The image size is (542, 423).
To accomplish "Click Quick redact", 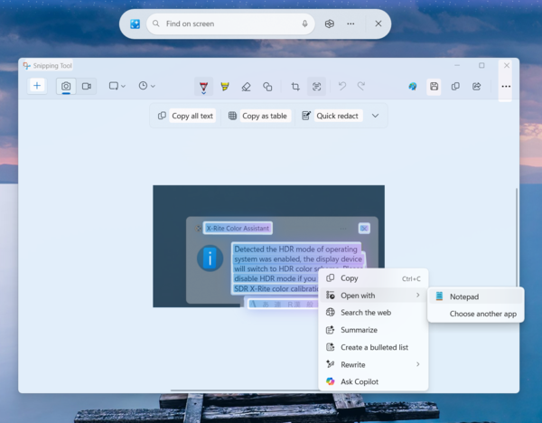I will coord(332,116).
